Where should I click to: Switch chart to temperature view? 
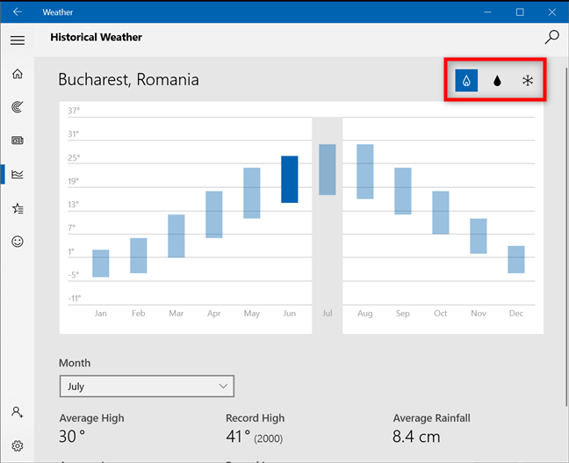[466, 81]
